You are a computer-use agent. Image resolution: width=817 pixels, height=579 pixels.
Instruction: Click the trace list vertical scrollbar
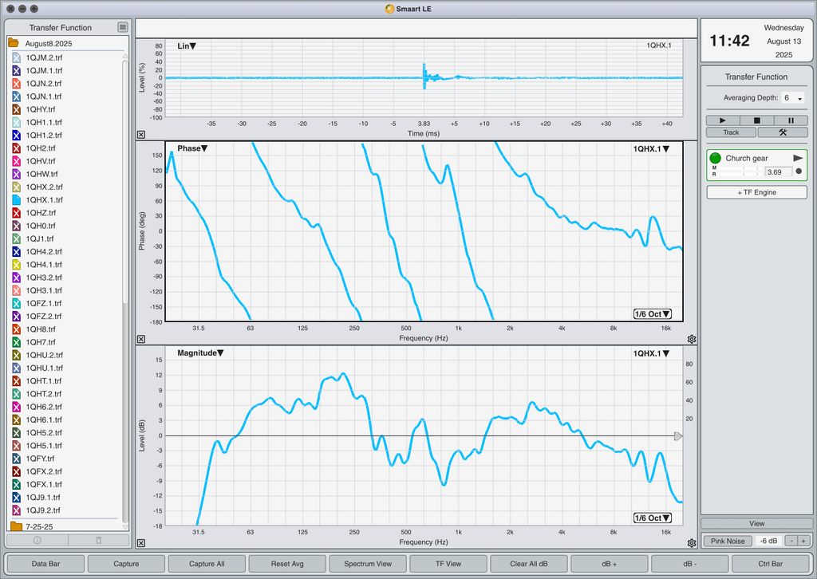click(125, 183)
